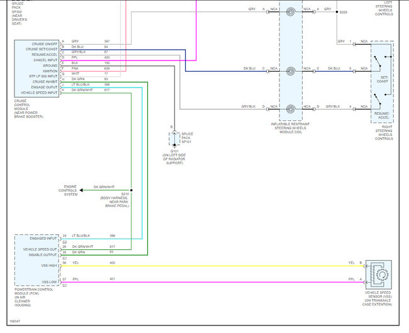
Task: Click PCM pin number 24
Action: (x=64, y=235)
